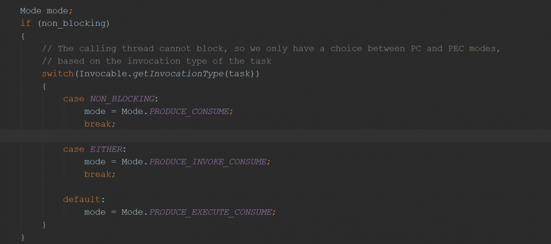Click the break statement under PRODUCE_CONSUME
The image size is (551, 244).
point(99,124)
